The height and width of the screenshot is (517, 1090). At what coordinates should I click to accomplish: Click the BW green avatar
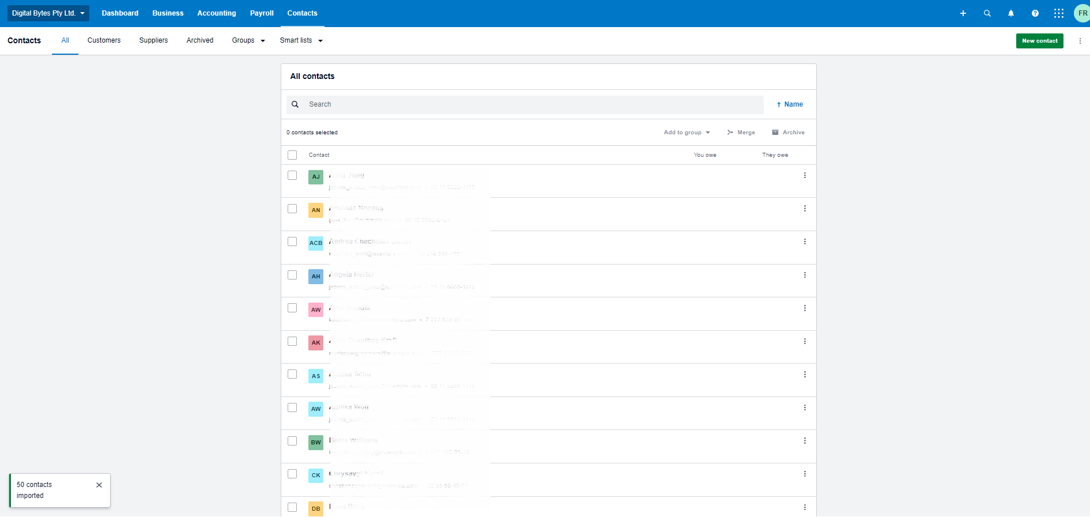pos(316,443)
